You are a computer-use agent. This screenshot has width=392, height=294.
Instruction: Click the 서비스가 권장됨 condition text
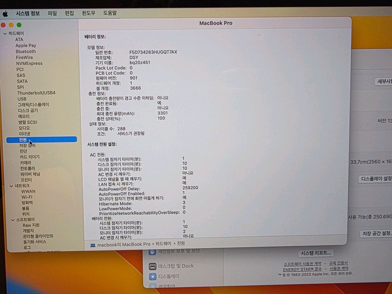pos(131,134)
